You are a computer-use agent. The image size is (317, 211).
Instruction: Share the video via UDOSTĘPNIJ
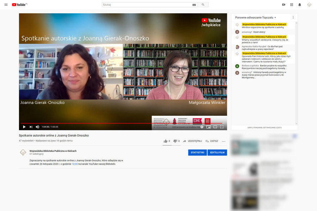[x=192, y=141]
